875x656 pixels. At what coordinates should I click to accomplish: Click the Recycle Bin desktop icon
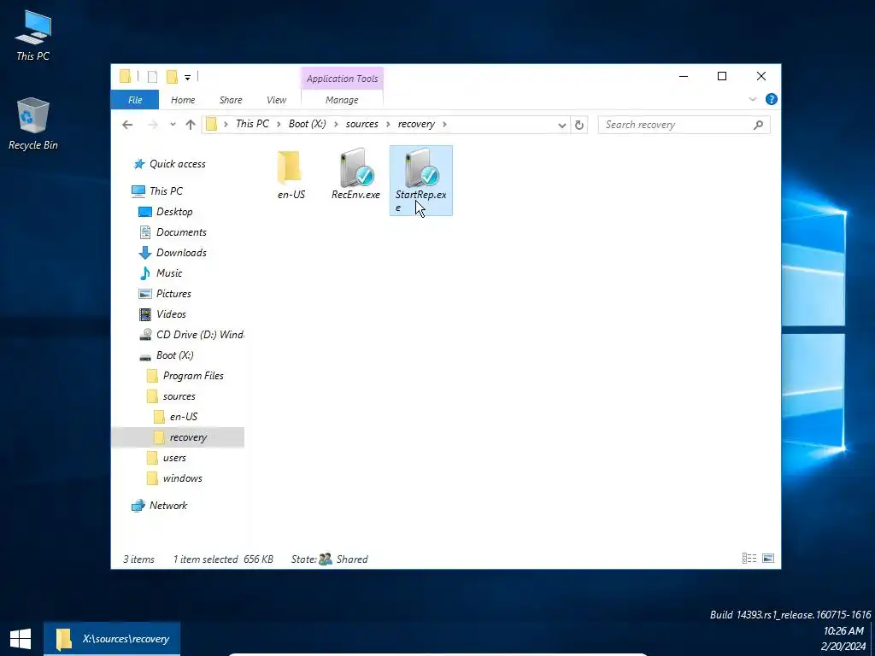click(x=33, y=124)
